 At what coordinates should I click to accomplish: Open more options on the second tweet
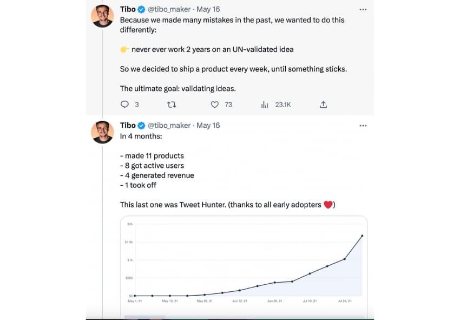point(363,125)
